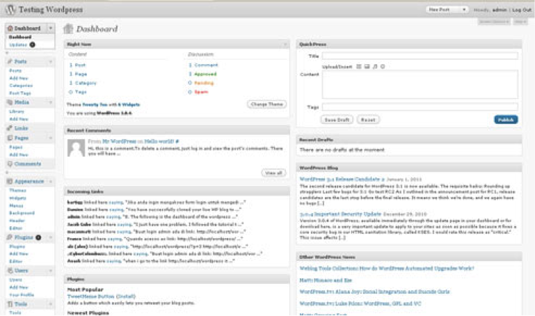Click the Posts pin icon in sidebar
This screenshot has width=535, height=316.
point(10,61)
